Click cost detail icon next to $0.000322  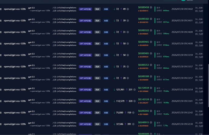pos(151,30)
